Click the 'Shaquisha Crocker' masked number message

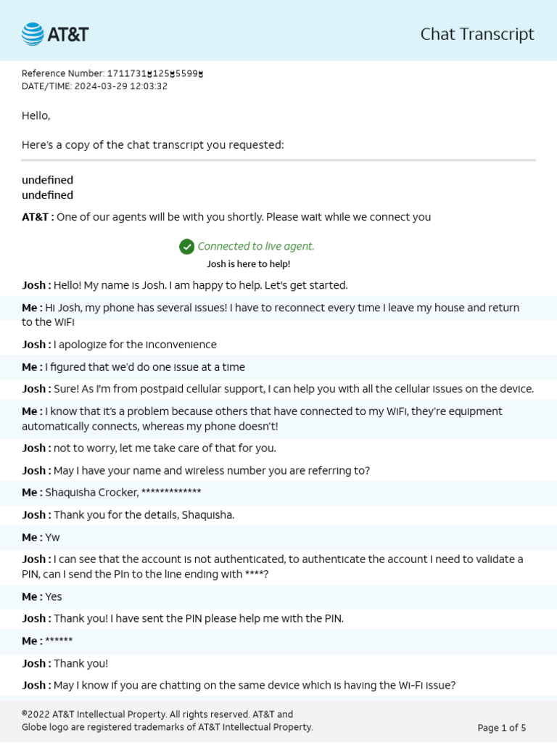pyautogui.click(x=112, y=493)
